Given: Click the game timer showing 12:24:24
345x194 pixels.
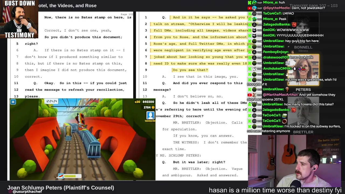Looking at the screenshot, I should [x=51, y=101].
